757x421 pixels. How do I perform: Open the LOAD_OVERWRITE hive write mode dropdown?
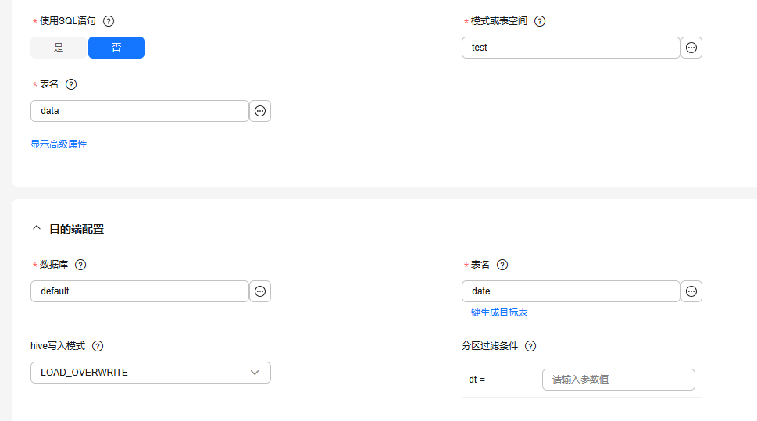tap(150, 373)
